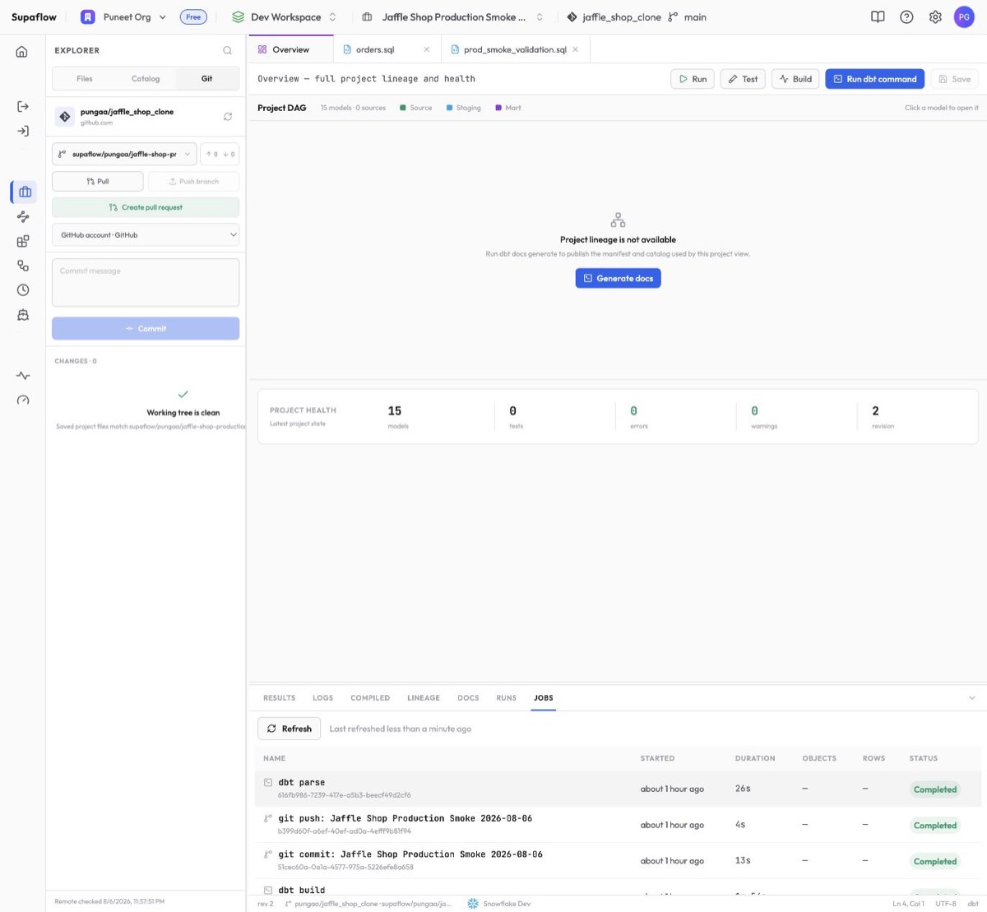Select the Git explorer tab
This screenshot has height=912, width=987.
pos(207,79)
